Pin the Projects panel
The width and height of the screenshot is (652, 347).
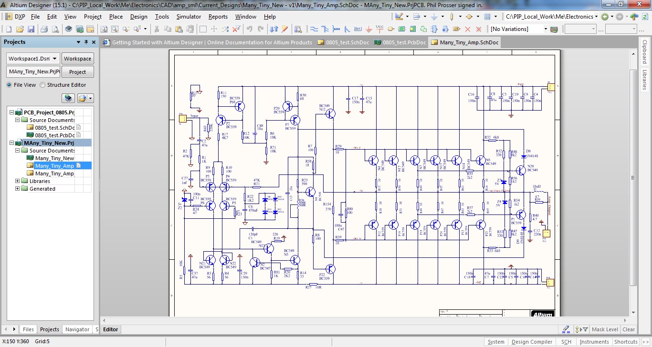tap(86, 42)
